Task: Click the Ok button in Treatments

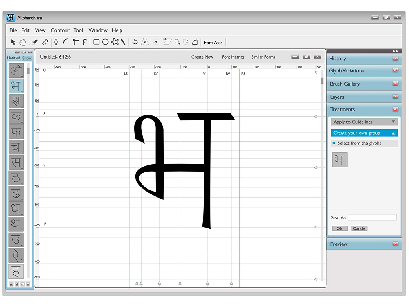Action: [339, 228]
